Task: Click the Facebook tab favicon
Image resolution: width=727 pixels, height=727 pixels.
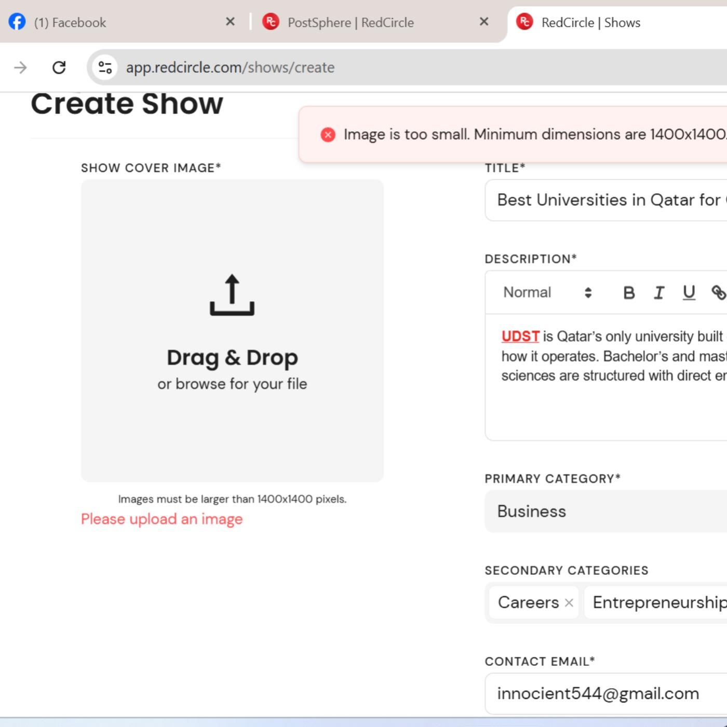Action: click(x=17, y=22)
